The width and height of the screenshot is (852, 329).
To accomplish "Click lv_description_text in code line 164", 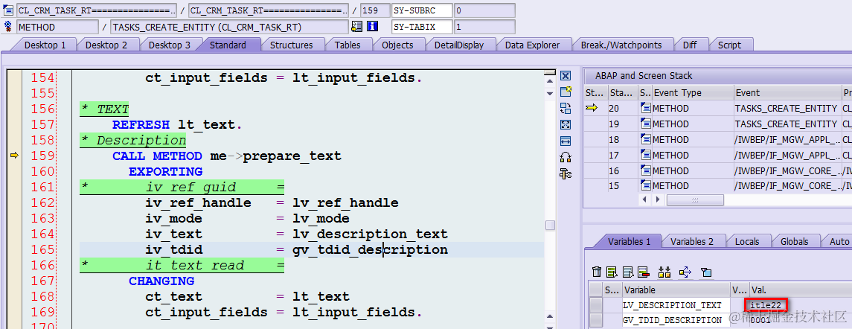I will click(370, 234).
